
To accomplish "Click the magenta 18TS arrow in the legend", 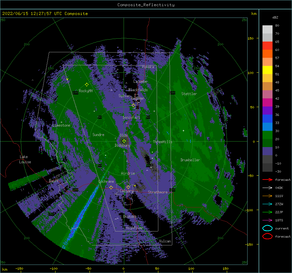I will (x=267, y=220).
